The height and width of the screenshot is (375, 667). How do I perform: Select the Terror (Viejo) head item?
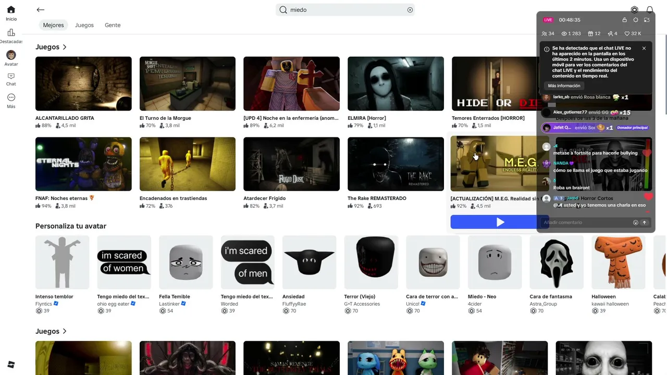point(372,262)
